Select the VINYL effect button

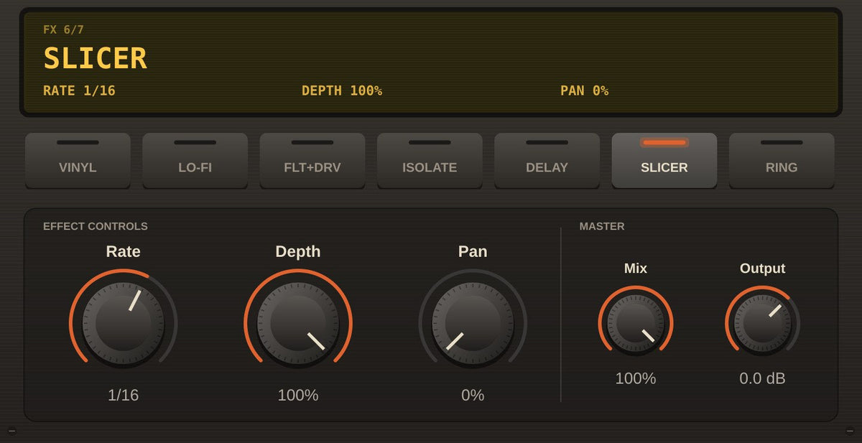[x=78, y=160]
